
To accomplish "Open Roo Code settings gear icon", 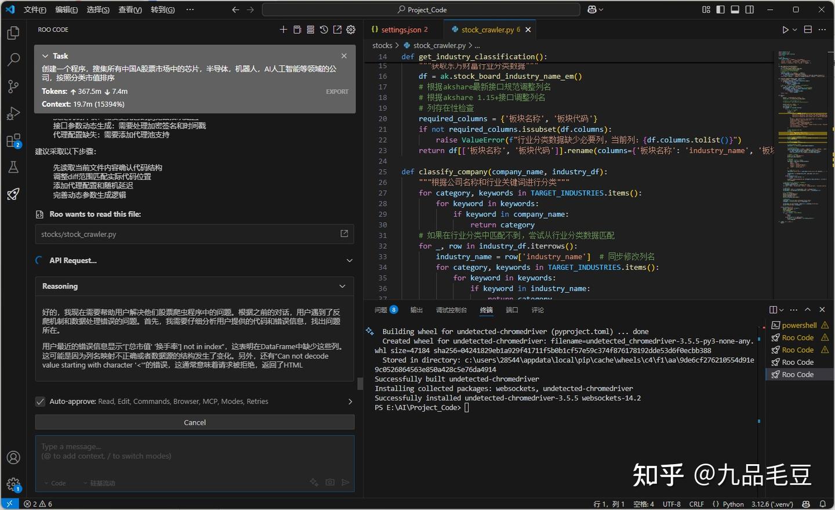I will tap(350, 29).
